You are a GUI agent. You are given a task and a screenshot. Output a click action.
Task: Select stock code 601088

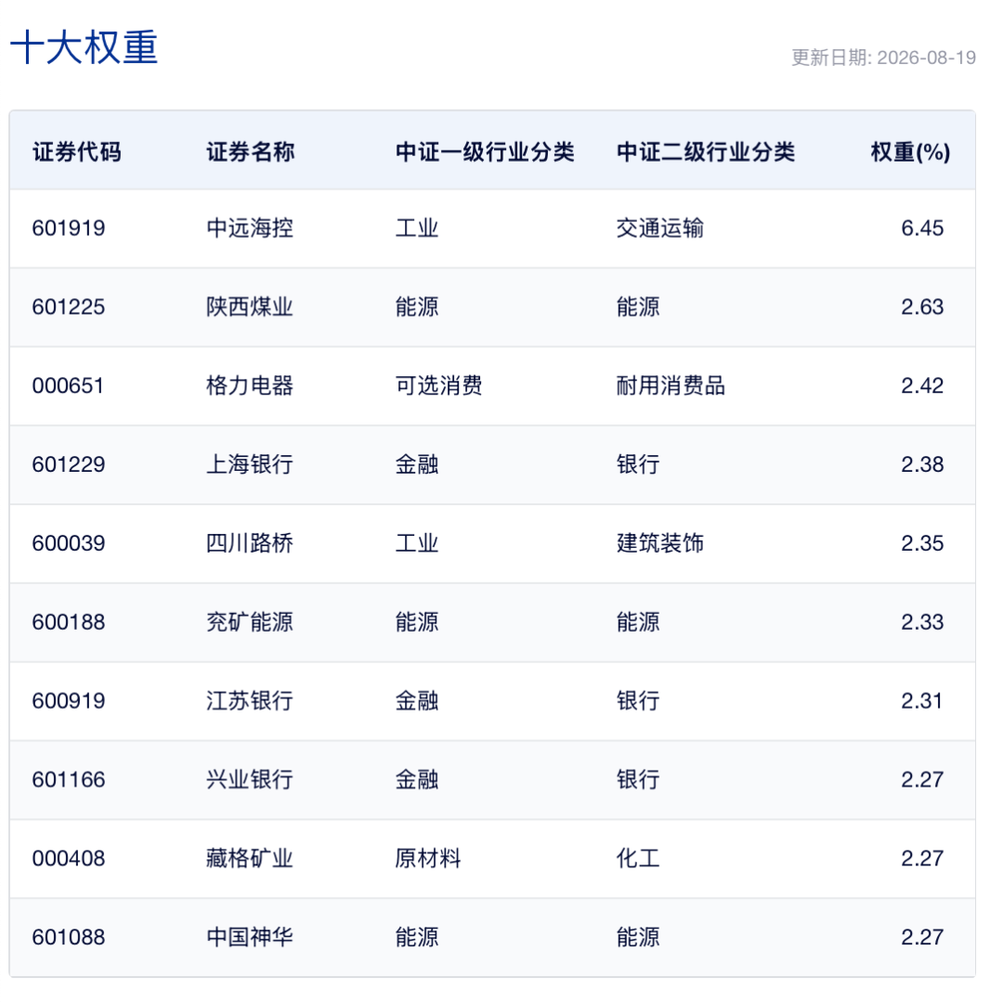[x=69, y=938]
